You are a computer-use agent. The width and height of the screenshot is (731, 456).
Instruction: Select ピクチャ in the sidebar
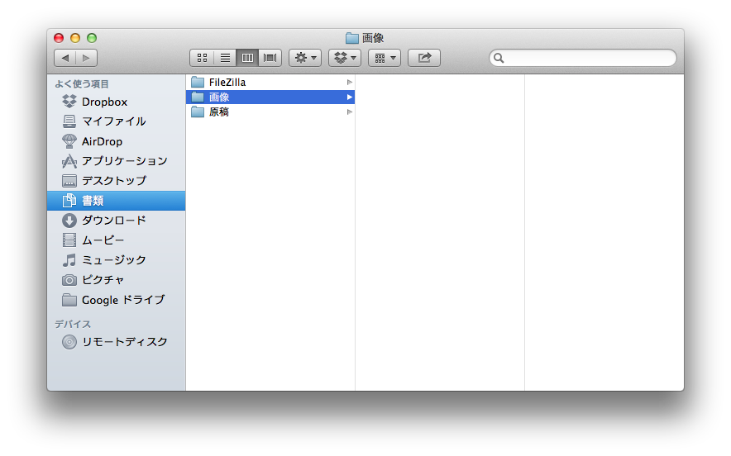[103, 280]
